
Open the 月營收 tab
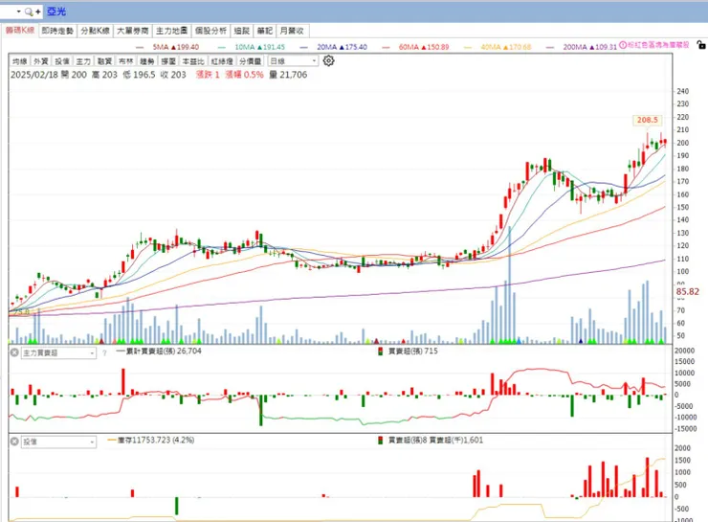[x=292, y=31]
